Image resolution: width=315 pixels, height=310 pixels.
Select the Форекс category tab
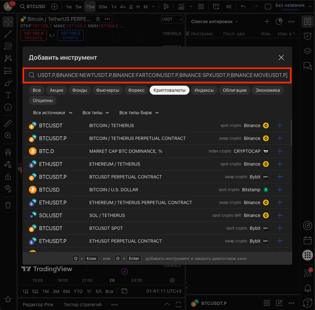pyautogui.click(x=136, y=90)
